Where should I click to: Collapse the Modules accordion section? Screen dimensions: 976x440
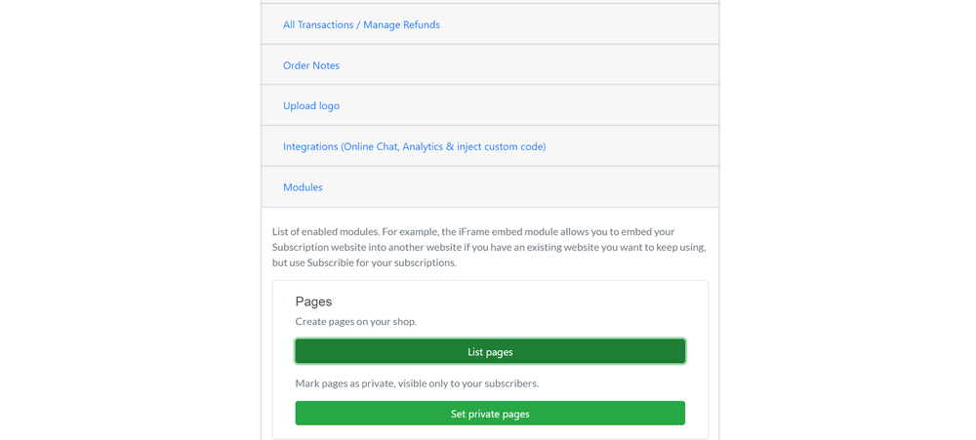point(303,187)
